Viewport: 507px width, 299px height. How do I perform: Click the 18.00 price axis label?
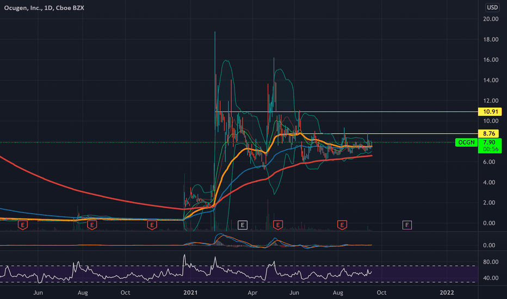point(491,40)
